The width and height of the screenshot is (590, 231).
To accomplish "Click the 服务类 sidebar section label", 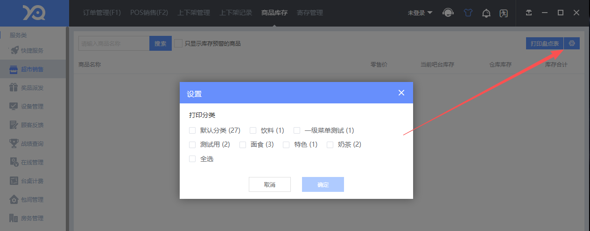I will 18,35.
